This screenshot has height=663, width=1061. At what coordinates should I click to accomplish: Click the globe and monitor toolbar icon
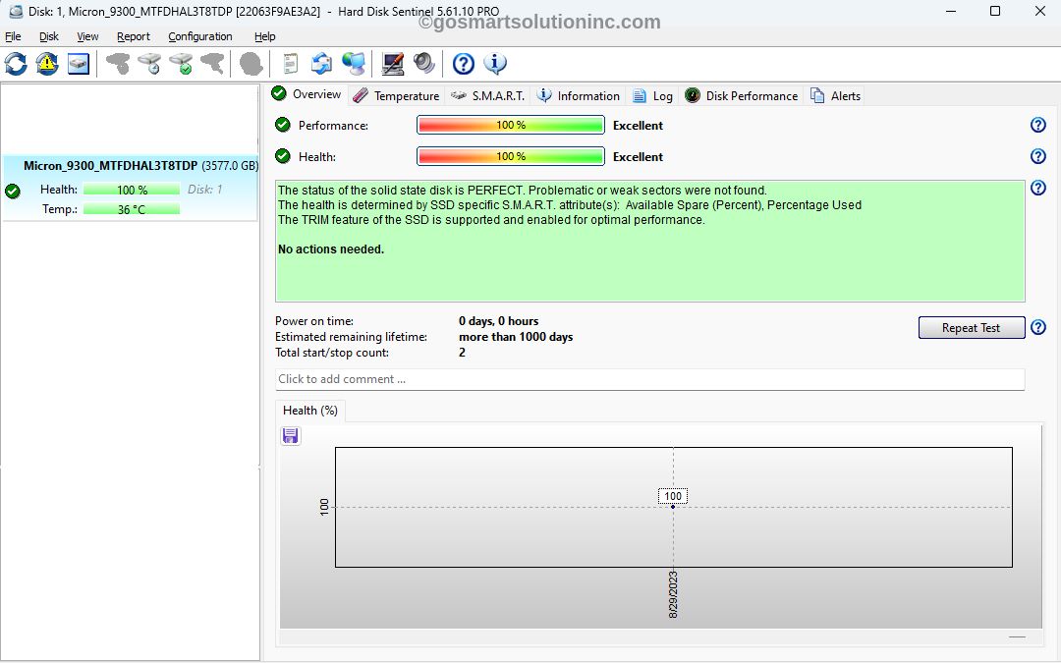(354, 64)
